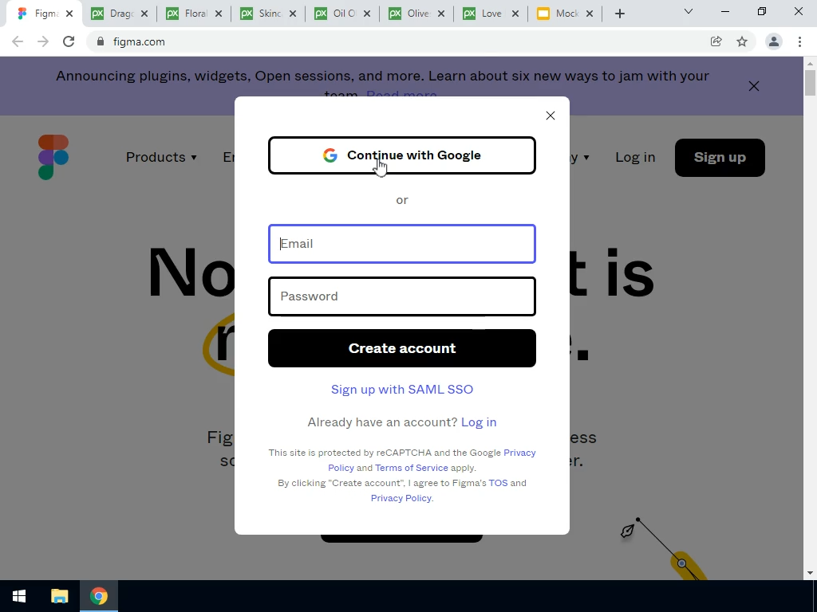The image size is (817, 612).
Task: Click the Figma logo on the page
Action: click(x=53, y=157)
